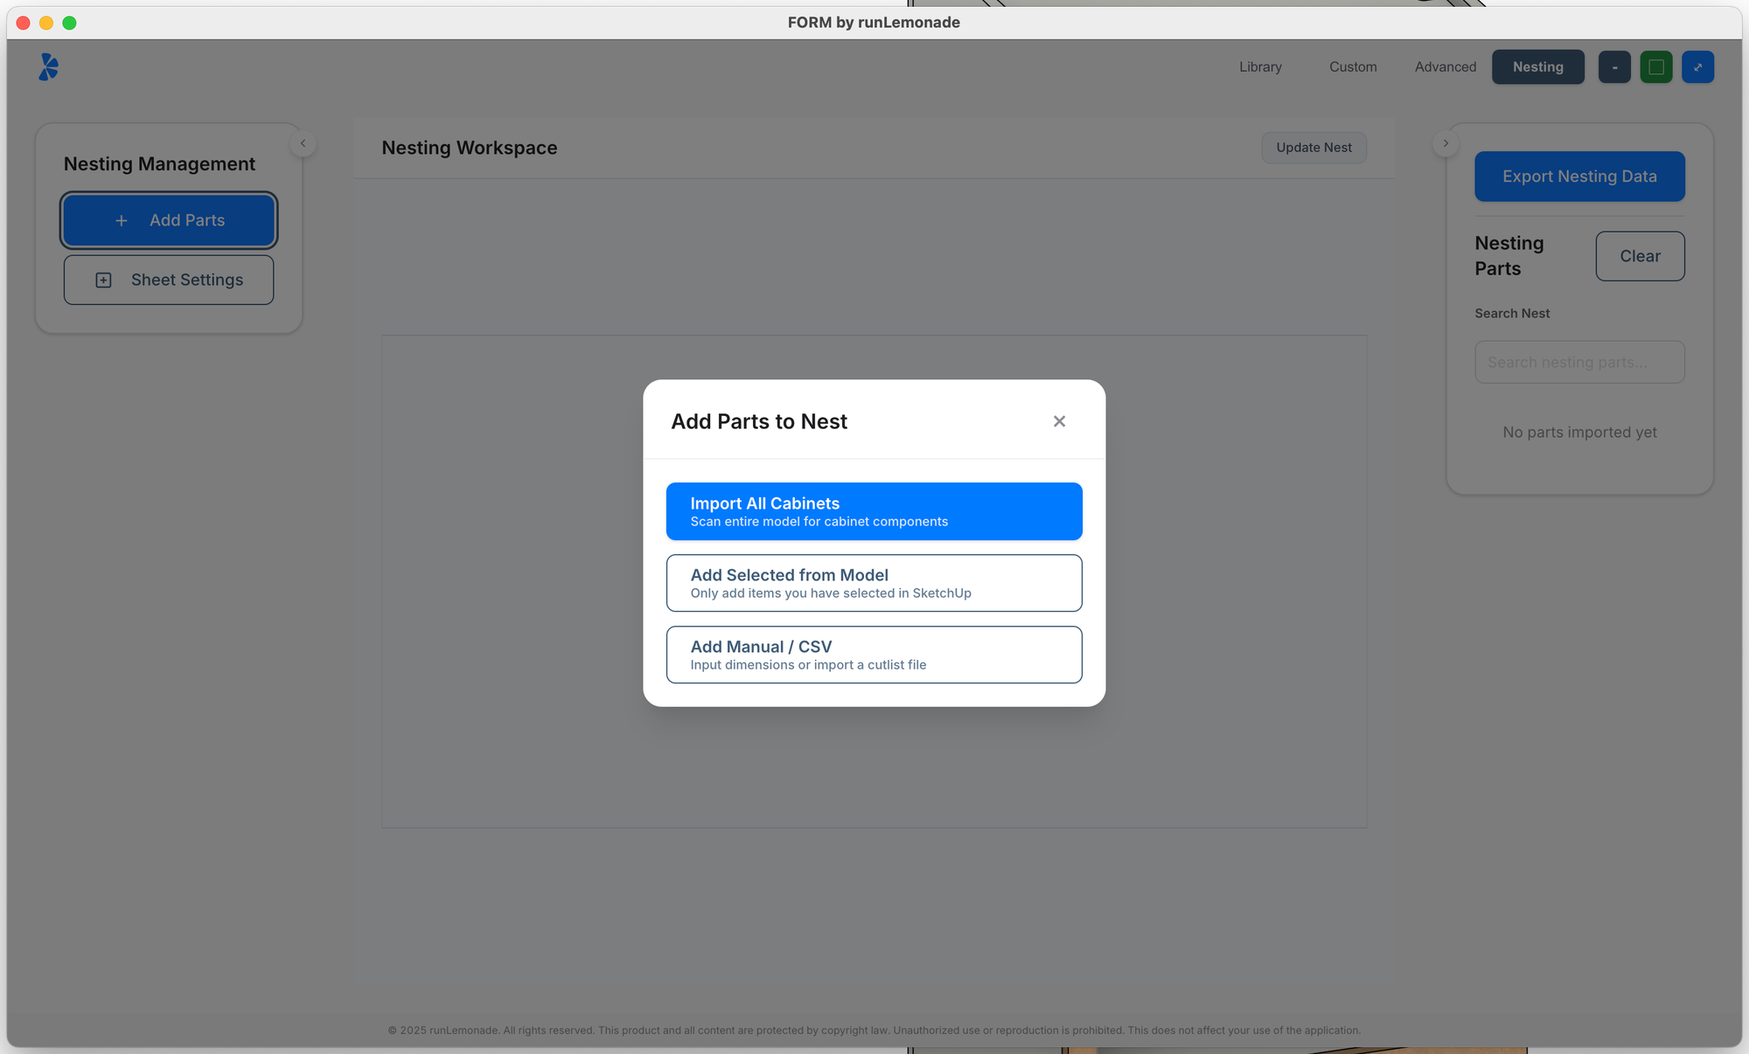The image size is (1749, 1054).
Task: Collapse the right Nesting Parts panel
Action: 1446,143
